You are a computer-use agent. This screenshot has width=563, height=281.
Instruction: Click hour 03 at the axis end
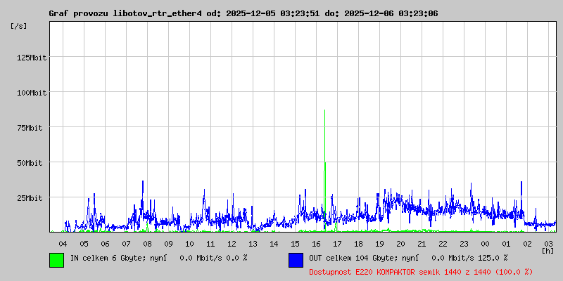[548, 243]
